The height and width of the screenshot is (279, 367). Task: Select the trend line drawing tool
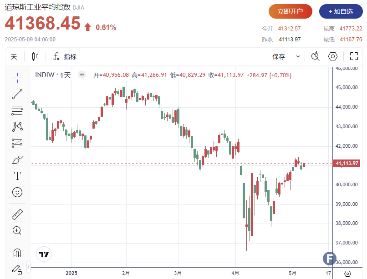pyautogui.click(x=17, y=94)
